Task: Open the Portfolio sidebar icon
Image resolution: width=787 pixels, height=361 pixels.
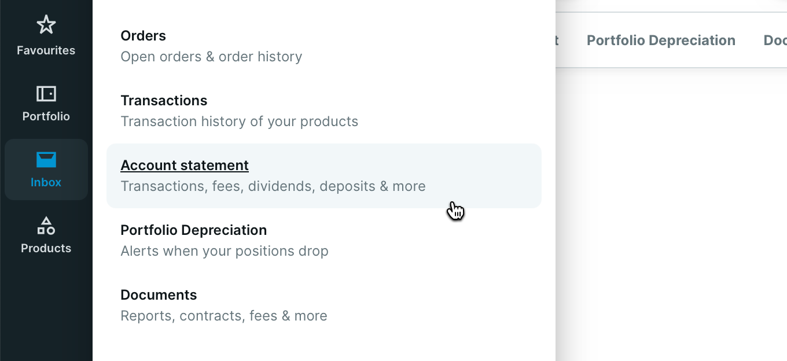Action: click(46, 93)
